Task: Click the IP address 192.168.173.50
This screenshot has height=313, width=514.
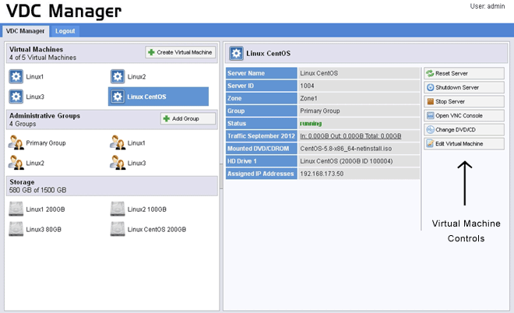Action: click(x=322, y=174)
